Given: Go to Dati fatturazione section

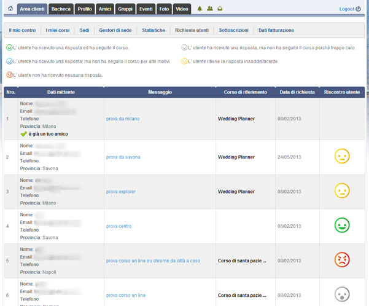Looking at the screenshot, I should 276,30.
